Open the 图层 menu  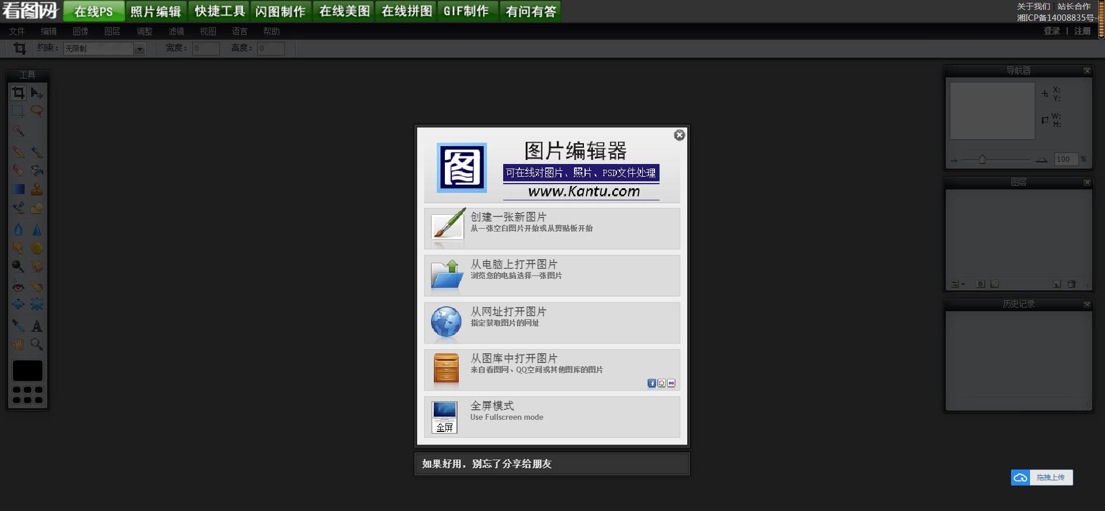click(112, 31)
